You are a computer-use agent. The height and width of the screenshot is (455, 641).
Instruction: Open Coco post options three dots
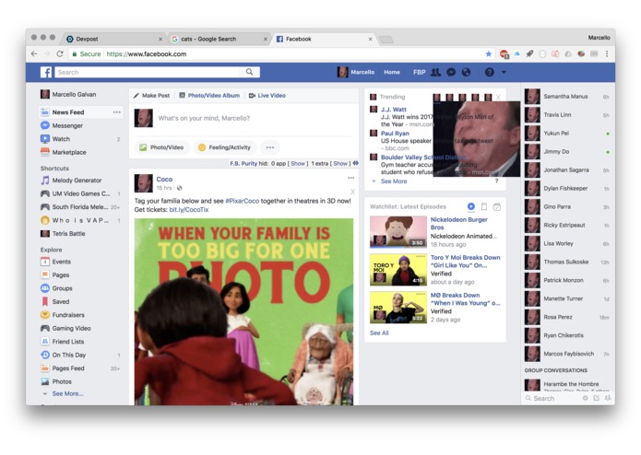[350, 178]
